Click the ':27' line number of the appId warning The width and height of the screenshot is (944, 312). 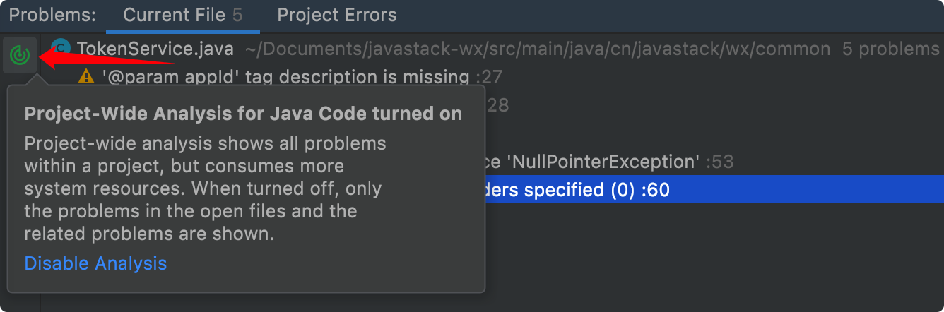pos(488,76)
